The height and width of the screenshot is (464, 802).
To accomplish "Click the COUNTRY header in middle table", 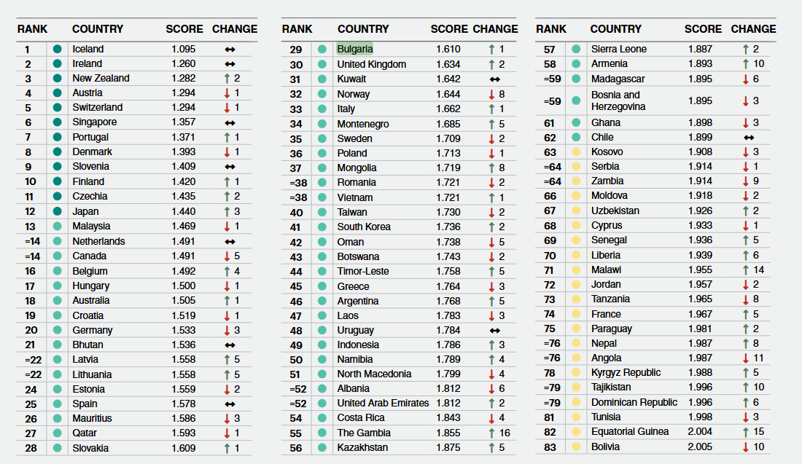I will tap(363, 29).
